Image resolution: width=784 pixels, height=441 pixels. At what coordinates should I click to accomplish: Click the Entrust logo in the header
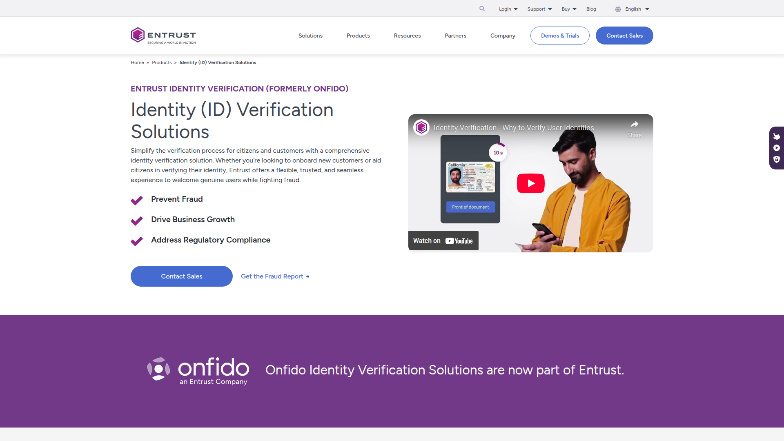tap(163, 35)
